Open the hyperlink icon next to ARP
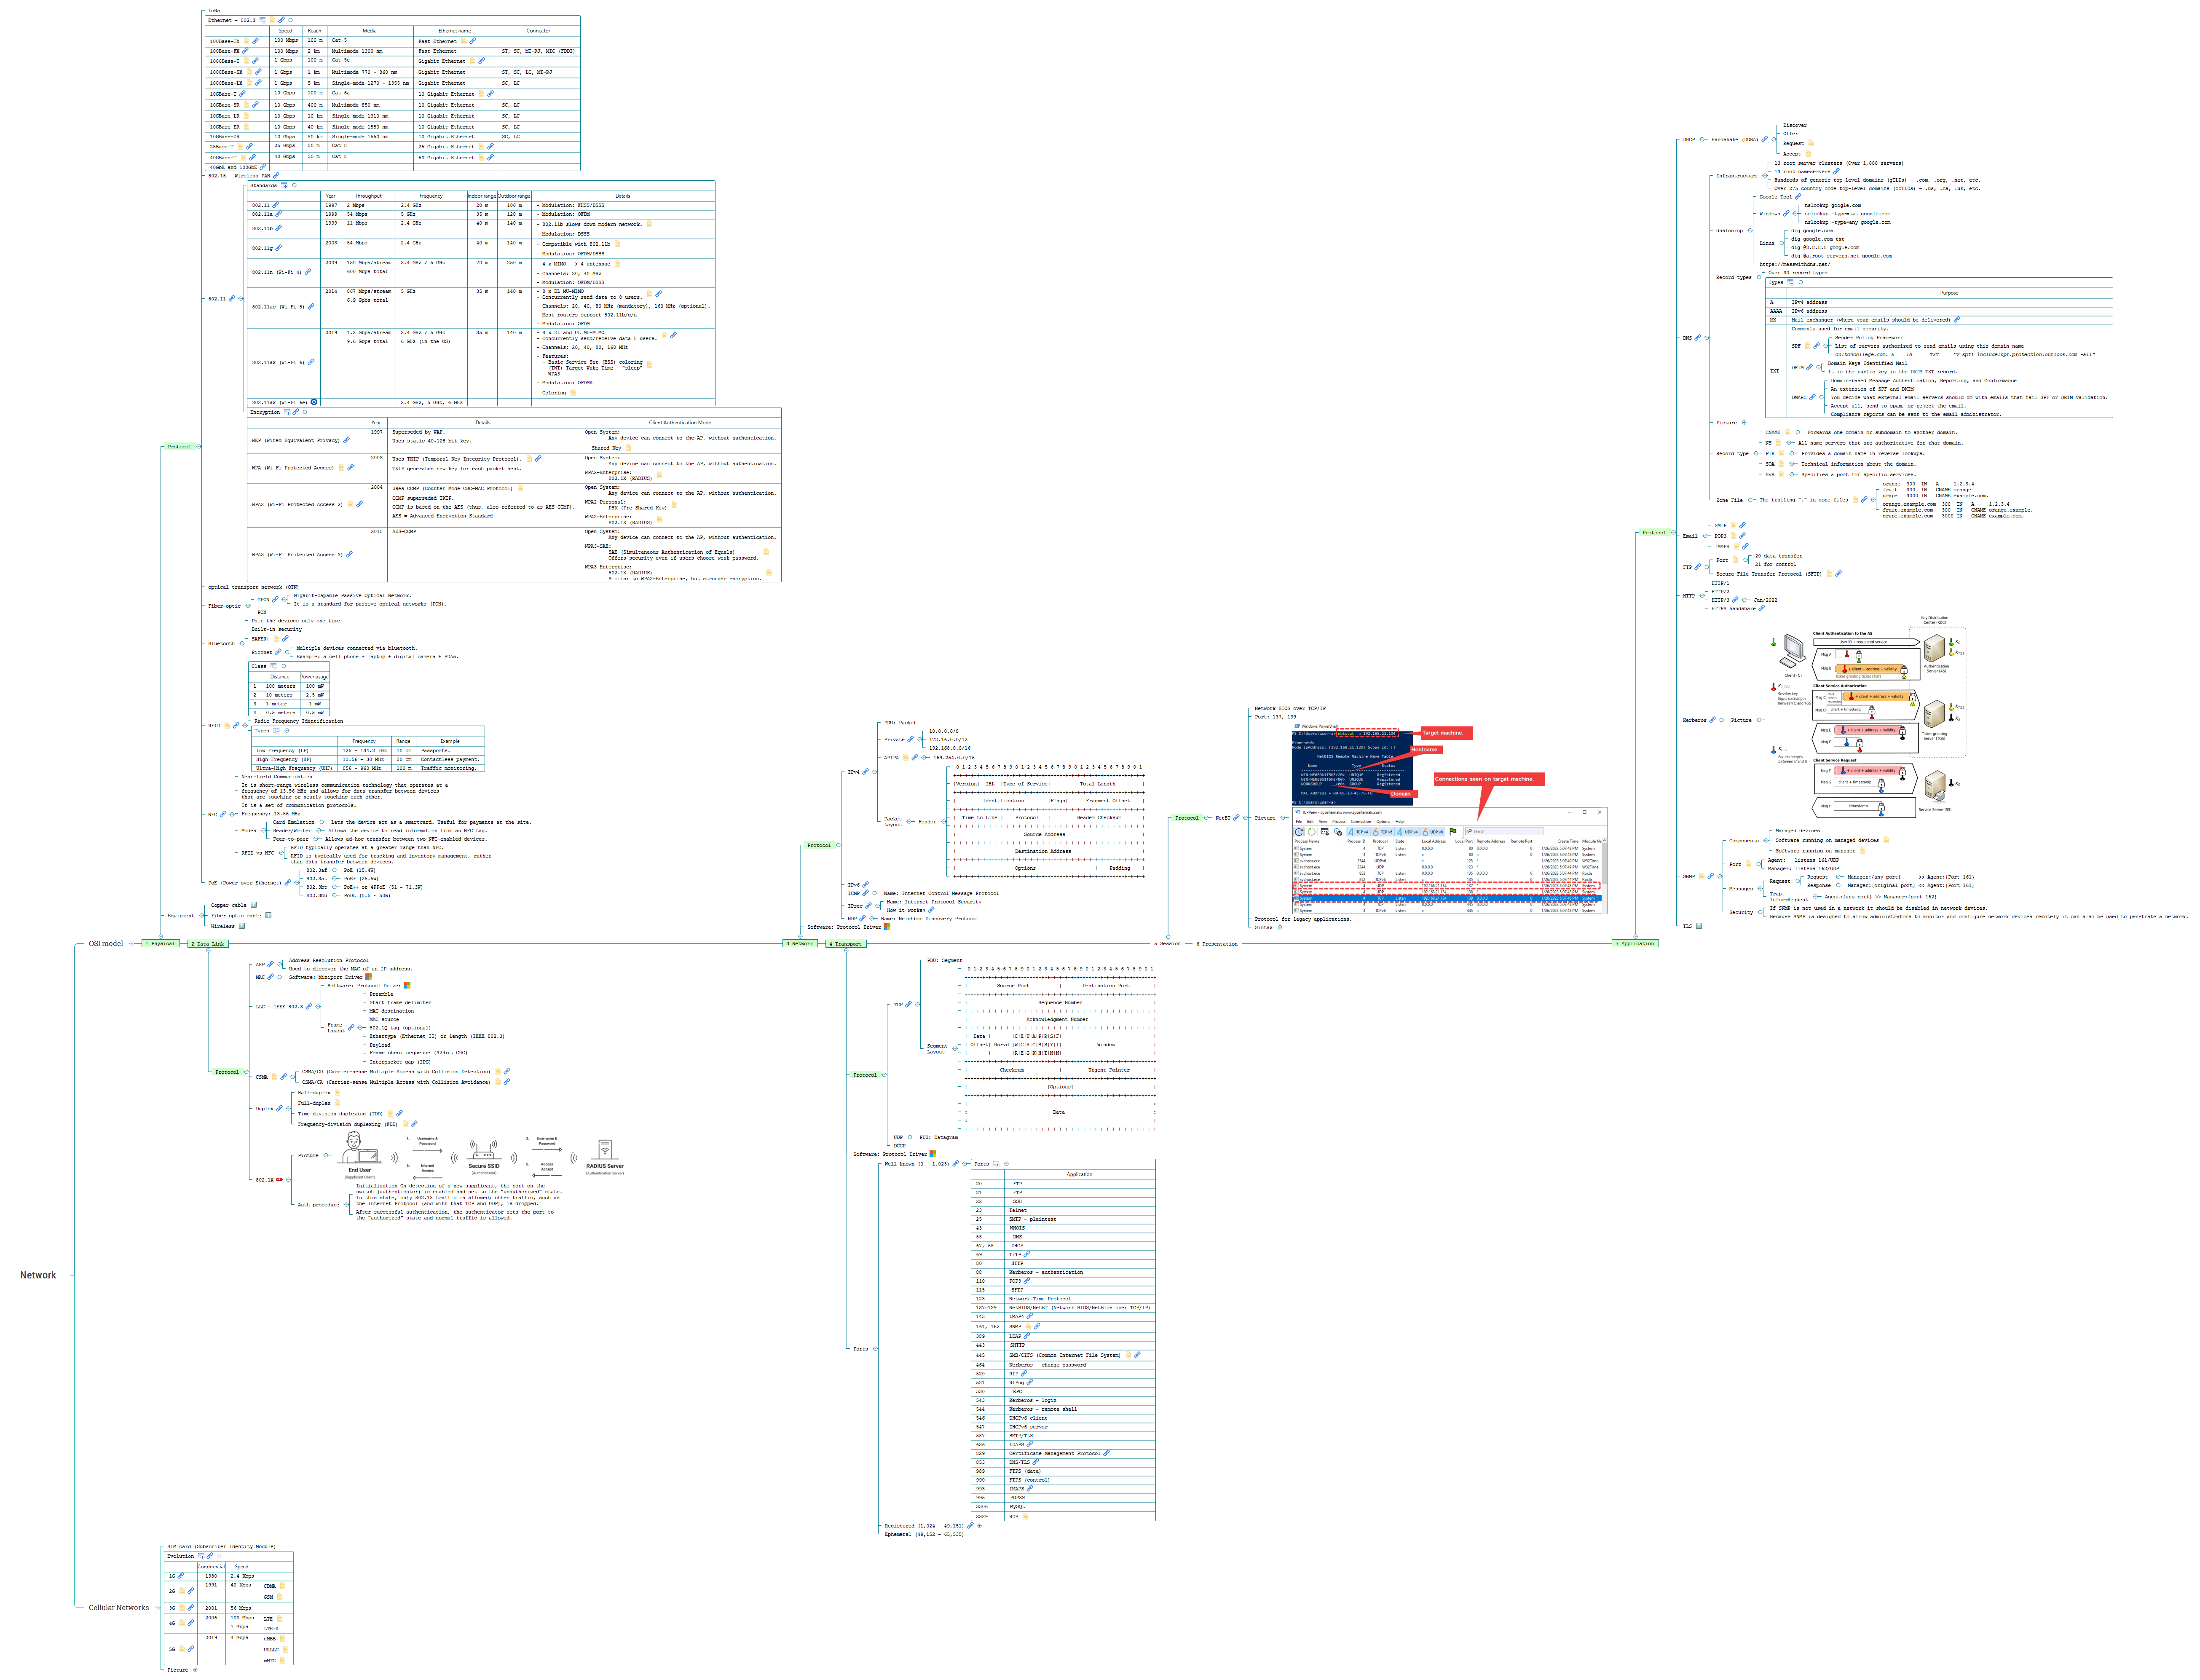Image resolution: width=2200 pixels, height=1680 pixels. point(271,964)
